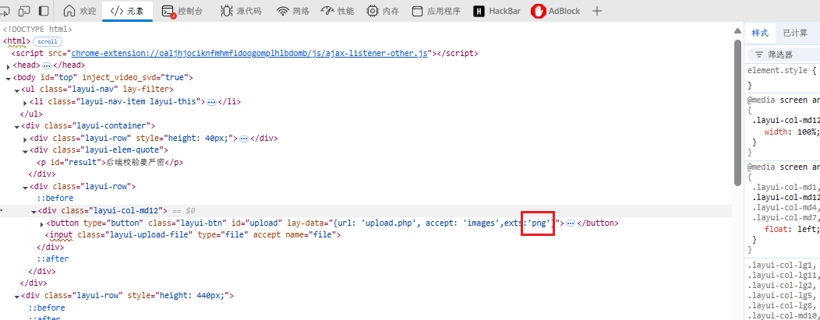Expand ellipsis of the upload button element
This screenshot has width=820, height=320.
click(571, 223)
